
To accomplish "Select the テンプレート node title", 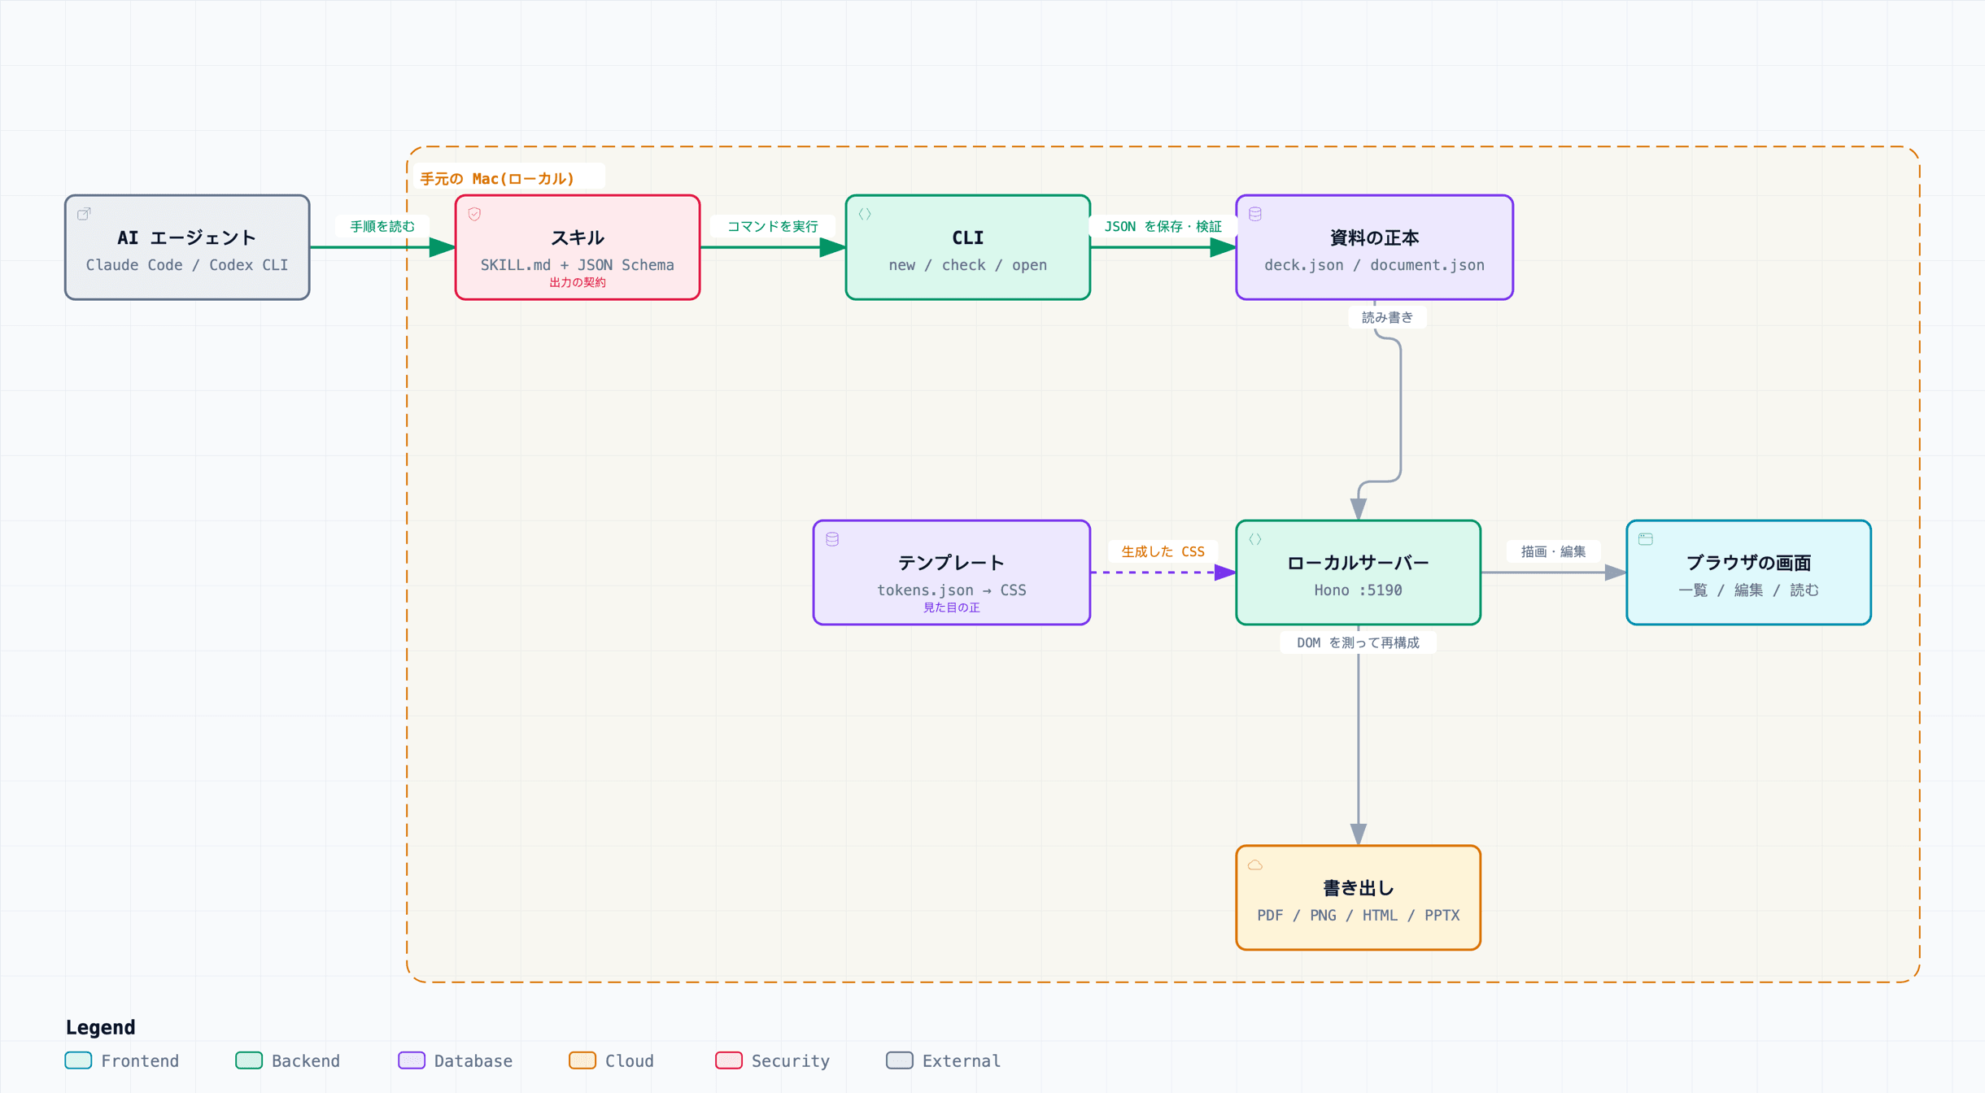I will 952,563.
